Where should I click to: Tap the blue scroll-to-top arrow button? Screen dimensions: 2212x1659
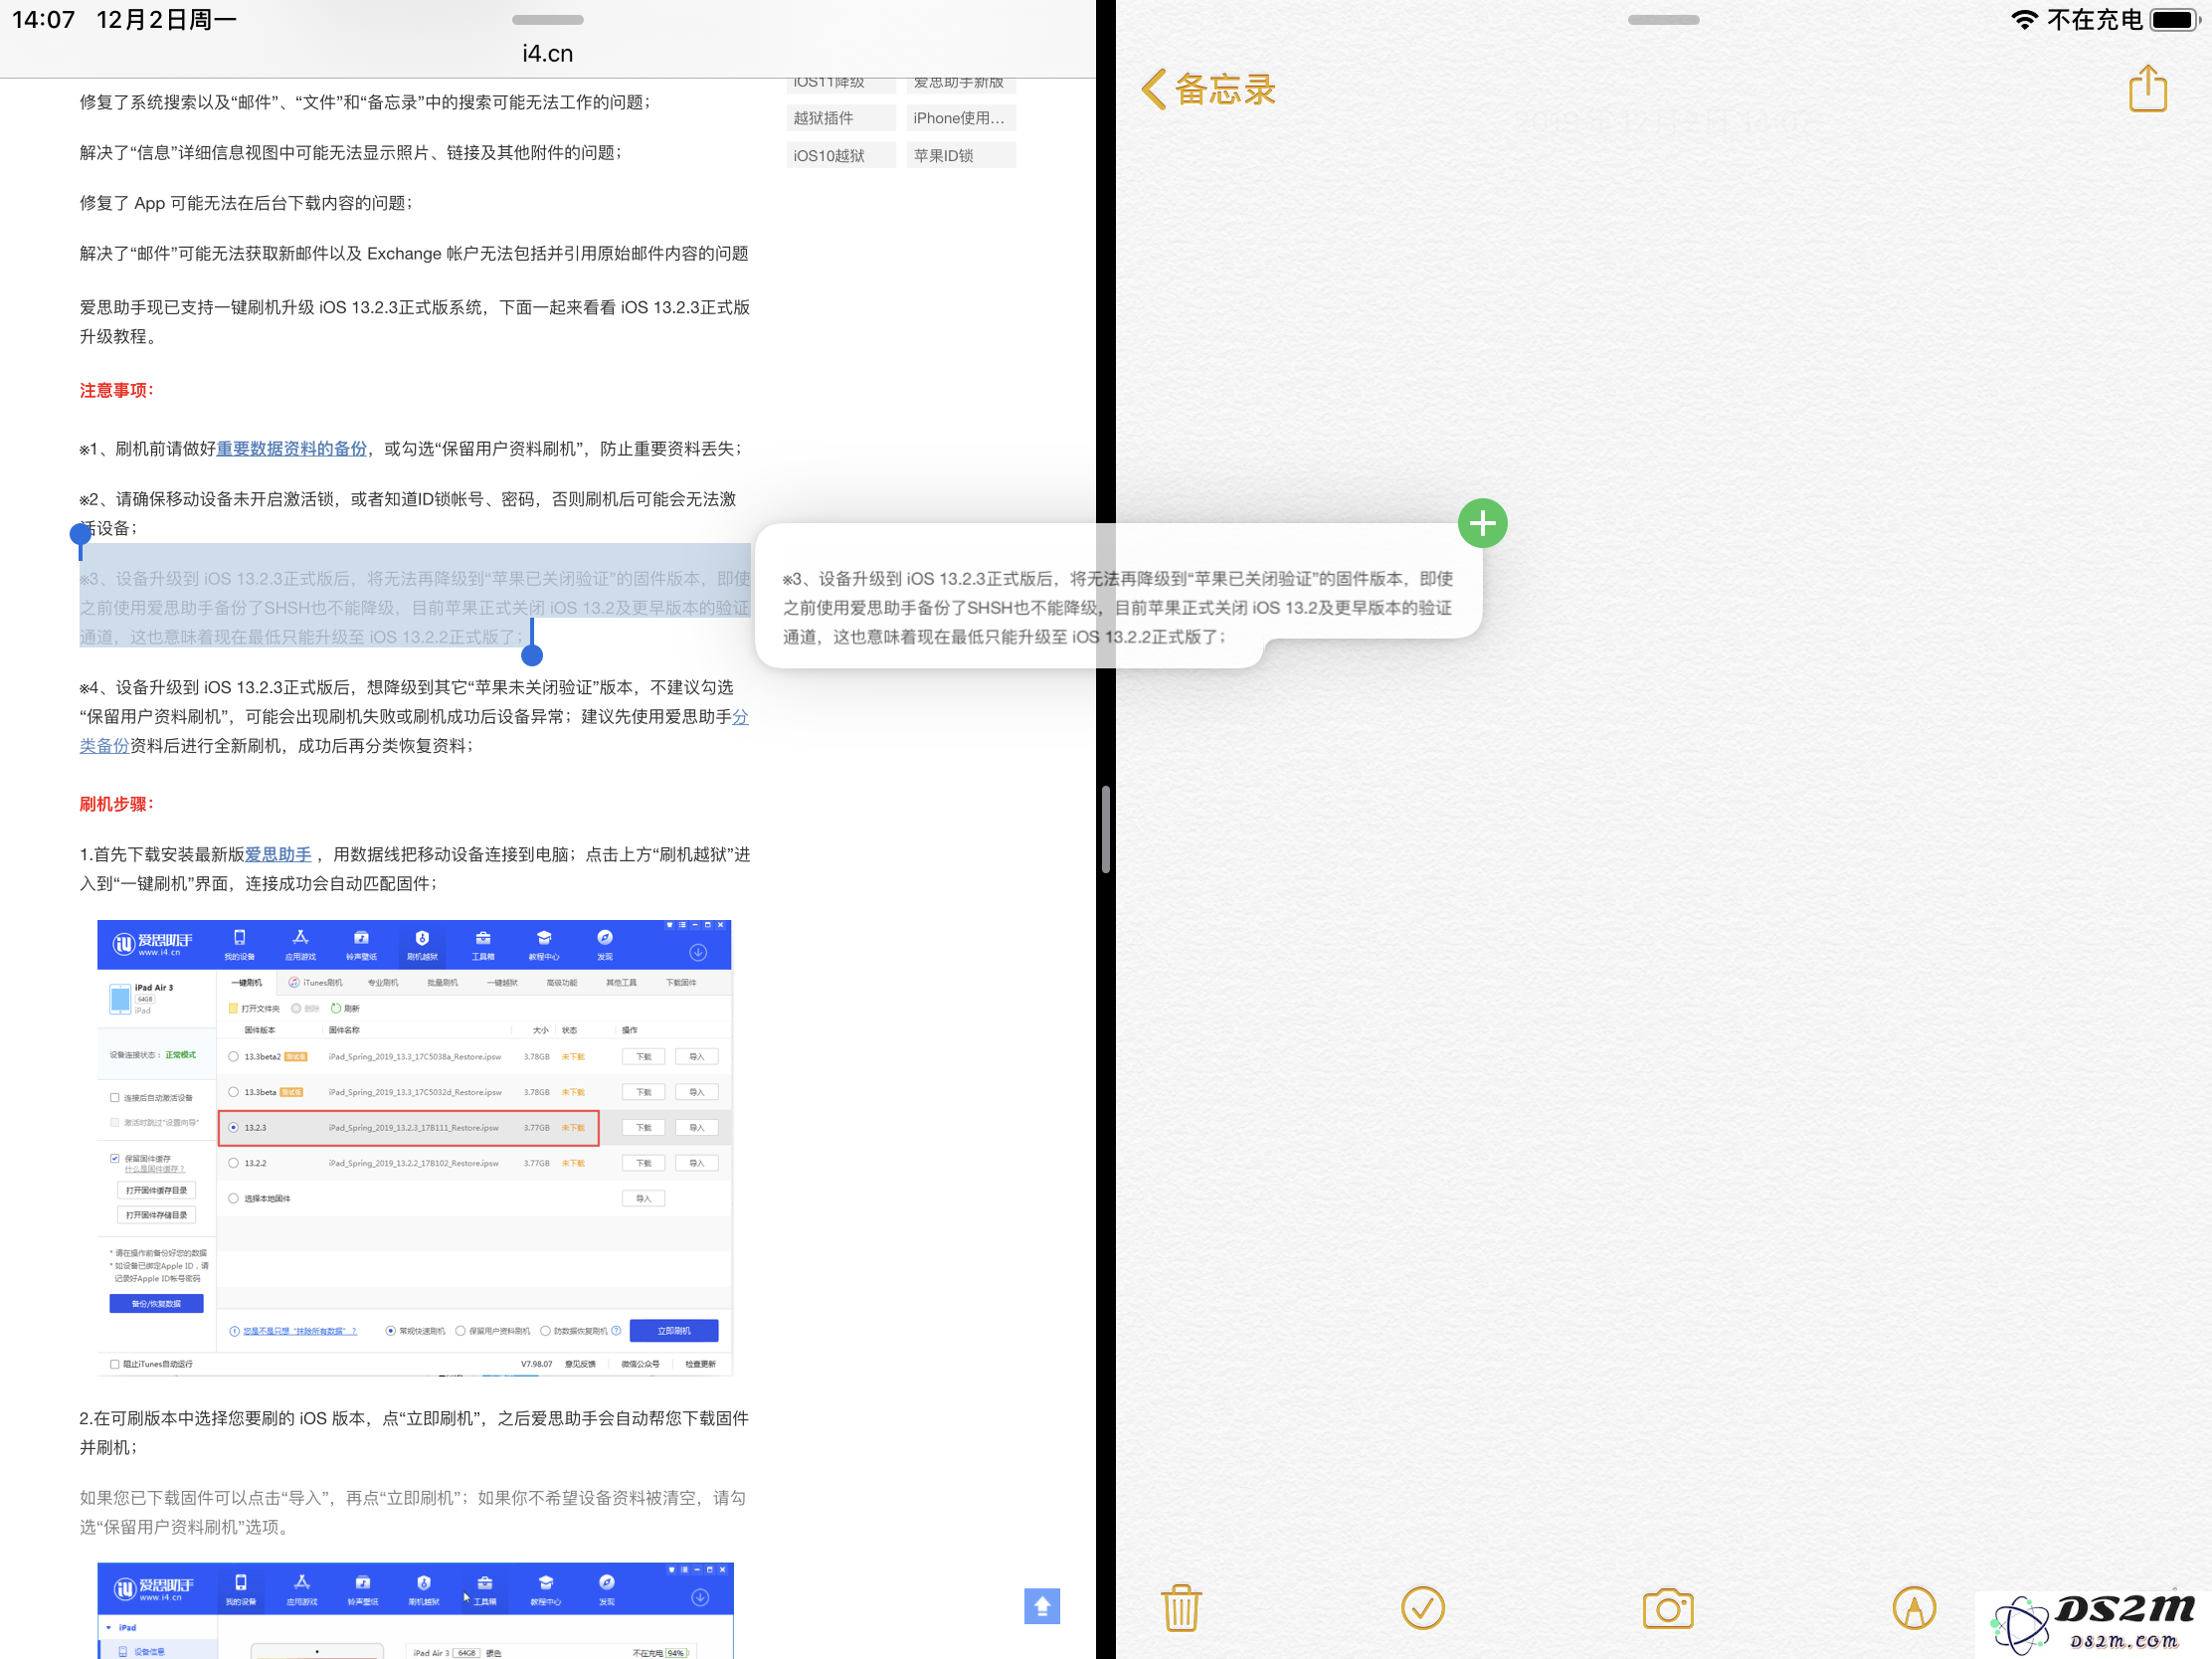coord(1041,1606)
